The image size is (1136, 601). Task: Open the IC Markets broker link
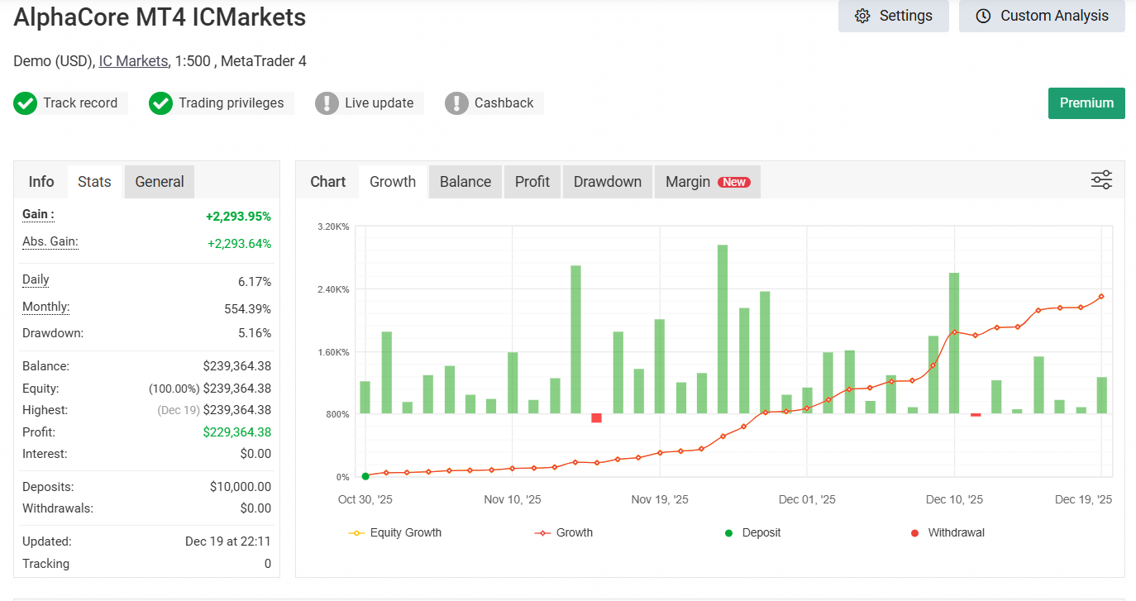(133, 61)
